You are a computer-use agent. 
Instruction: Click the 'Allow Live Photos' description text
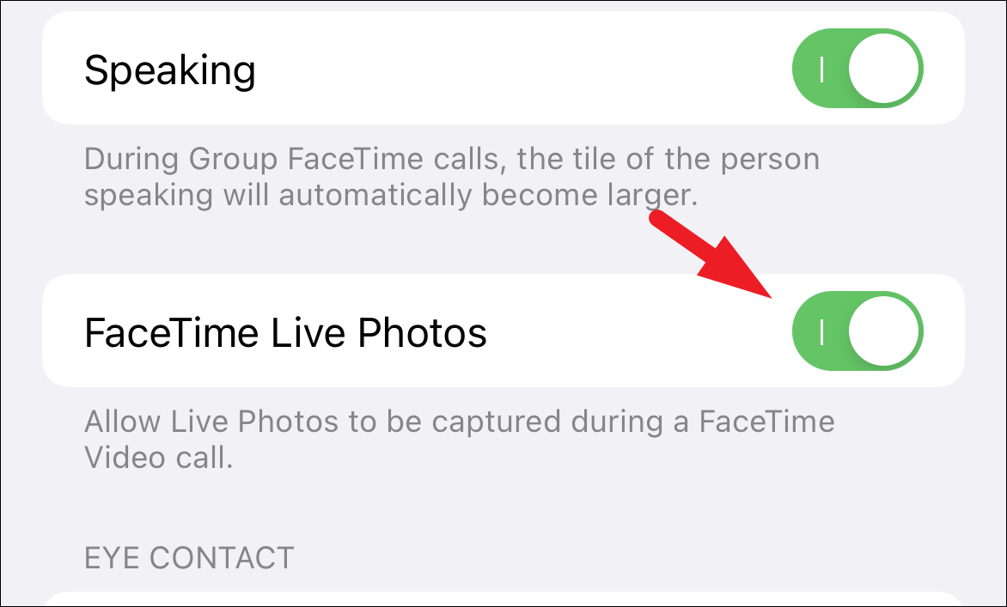coord(460,440)
